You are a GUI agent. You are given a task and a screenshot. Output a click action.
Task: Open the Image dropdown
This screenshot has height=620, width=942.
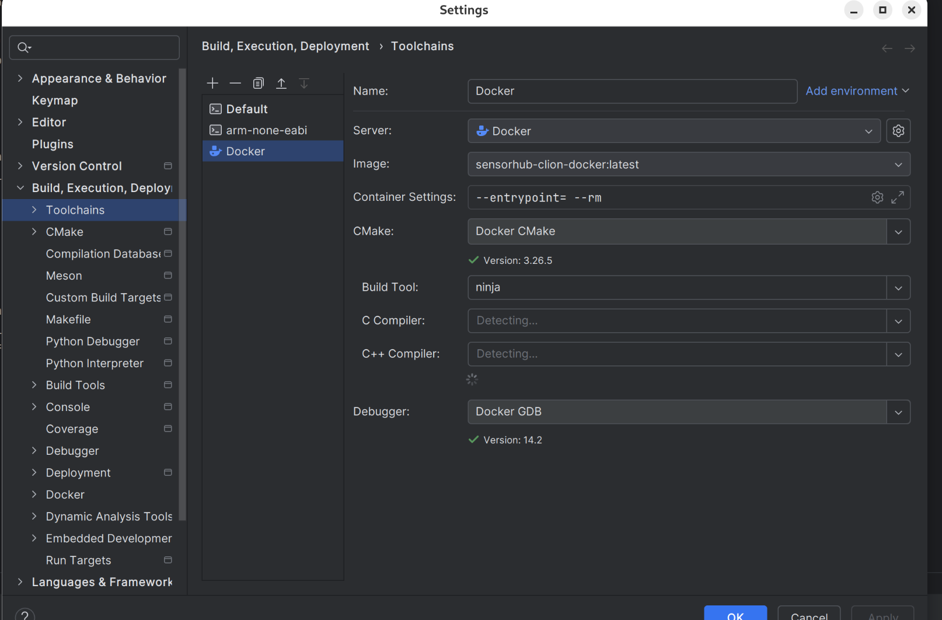pos(689,164)
